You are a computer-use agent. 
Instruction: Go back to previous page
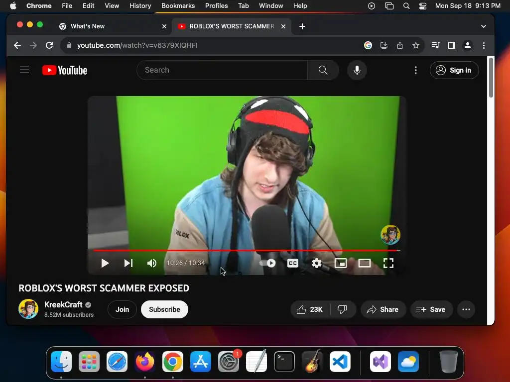click(17, 45)
